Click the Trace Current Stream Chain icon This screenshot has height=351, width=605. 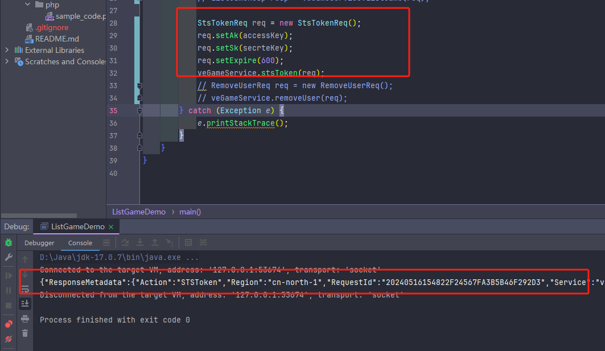click(x=203, y=242)
